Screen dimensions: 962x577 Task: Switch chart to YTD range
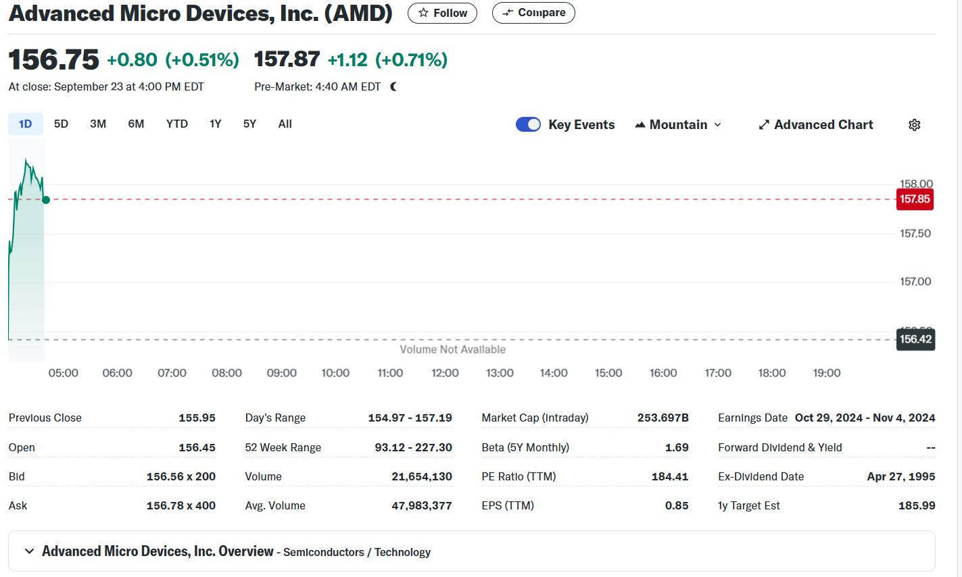tap(177, 124)
